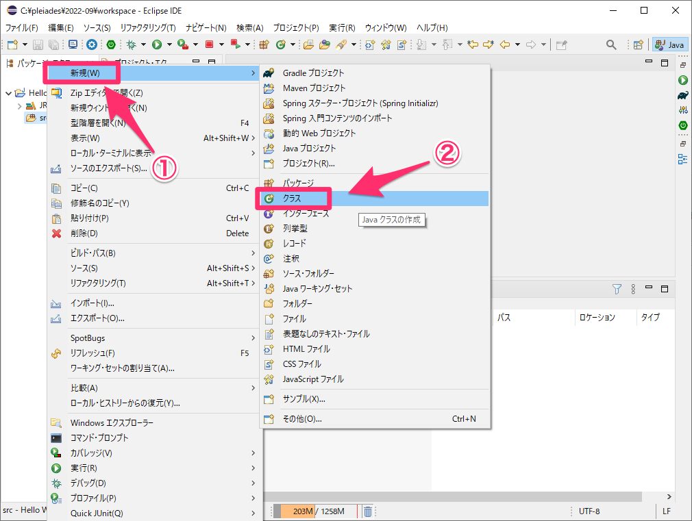Image resolution: width=692 pixels, height=521 pixels.
Task: Select クラス in the New submenu
Action: point(375,199)
